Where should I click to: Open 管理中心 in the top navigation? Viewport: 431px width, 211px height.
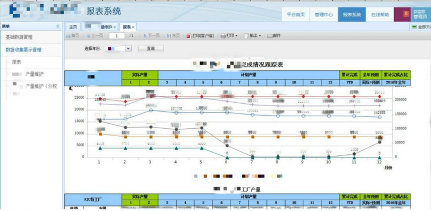tap(324, 15)
